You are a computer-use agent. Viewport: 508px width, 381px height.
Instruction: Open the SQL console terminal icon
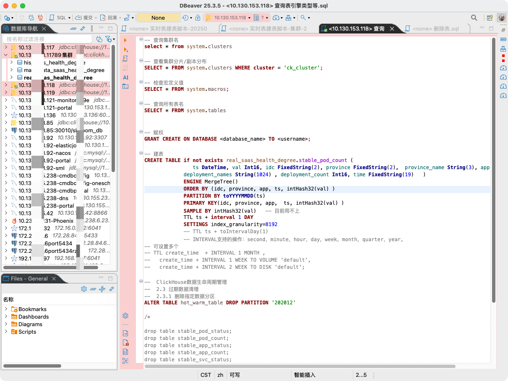[125, 87]
